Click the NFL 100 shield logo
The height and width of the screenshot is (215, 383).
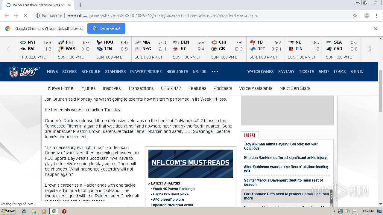click(24, 72)
